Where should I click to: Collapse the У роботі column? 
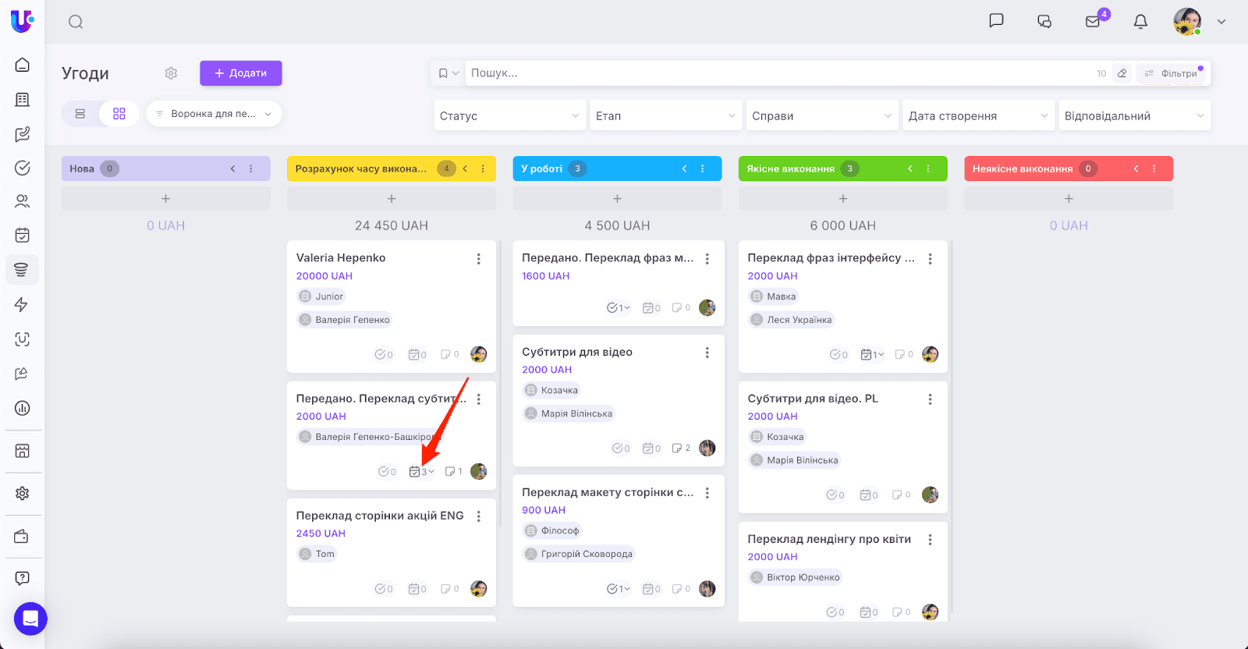tap(684, 168)
